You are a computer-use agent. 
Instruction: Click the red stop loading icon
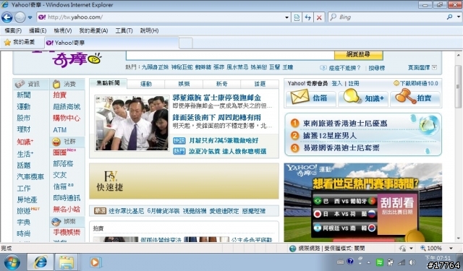[x=319, y=17]
